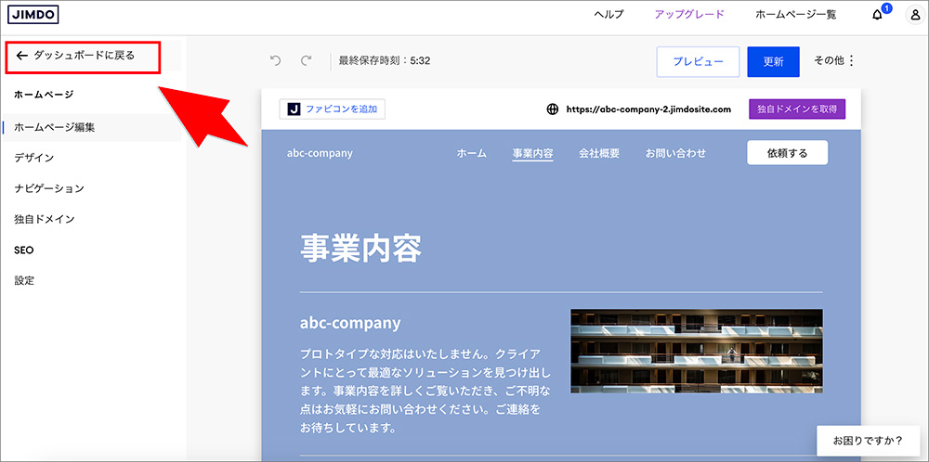Click abc-company subheading in content
Image resolution: width=929 pixels, height=462 pixels.
click(351, 324)
